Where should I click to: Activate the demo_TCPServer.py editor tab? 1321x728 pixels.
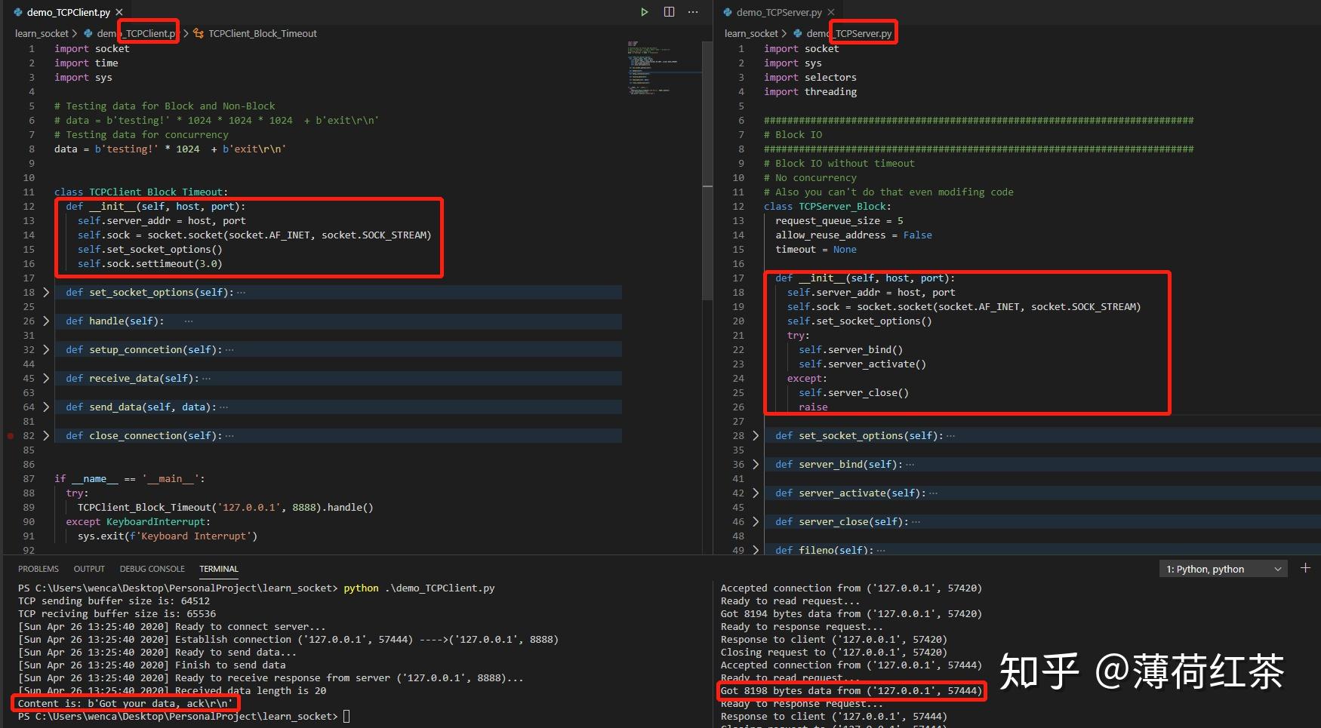click(x=779, y=12)
